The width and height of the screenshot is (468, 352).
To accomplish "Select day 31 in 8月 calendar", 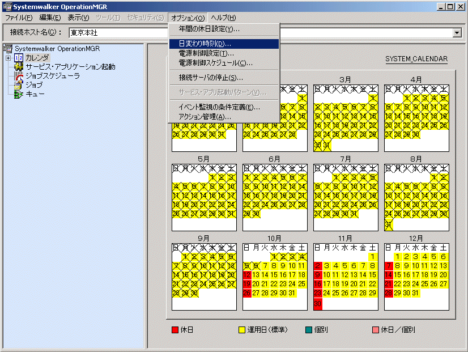I will click(389, 225).
